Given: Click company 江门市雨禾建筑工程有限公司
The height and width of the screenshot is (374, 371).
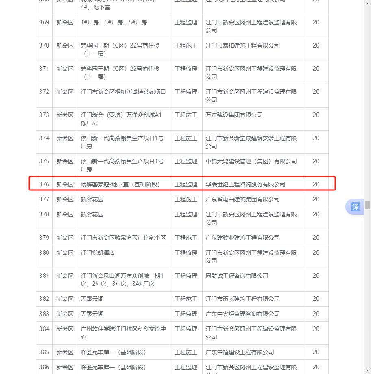Looking at the screenshot, I should [x=242, y=298].
